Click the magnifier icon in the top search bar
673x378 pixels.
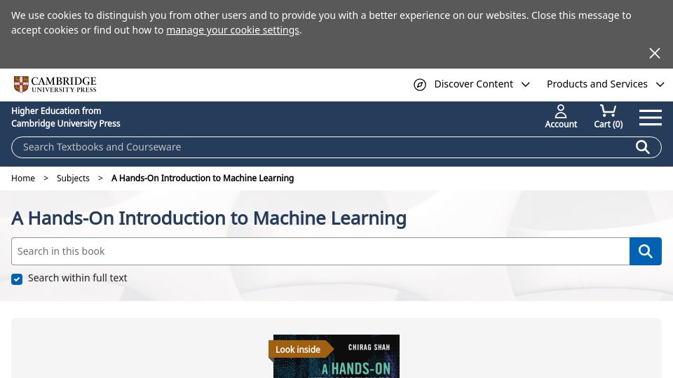tap(643, 147)
